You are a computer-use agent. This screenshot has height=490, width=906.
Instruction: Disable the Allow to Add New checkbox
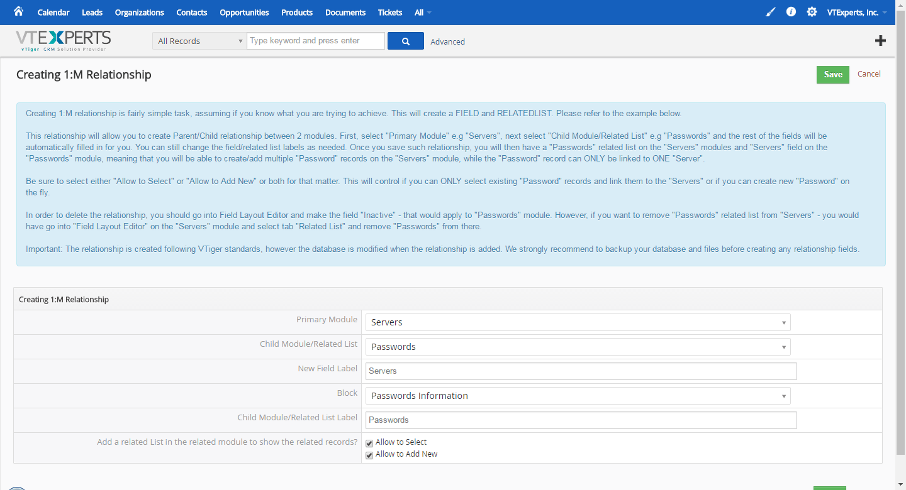click(x=369, y=455)
